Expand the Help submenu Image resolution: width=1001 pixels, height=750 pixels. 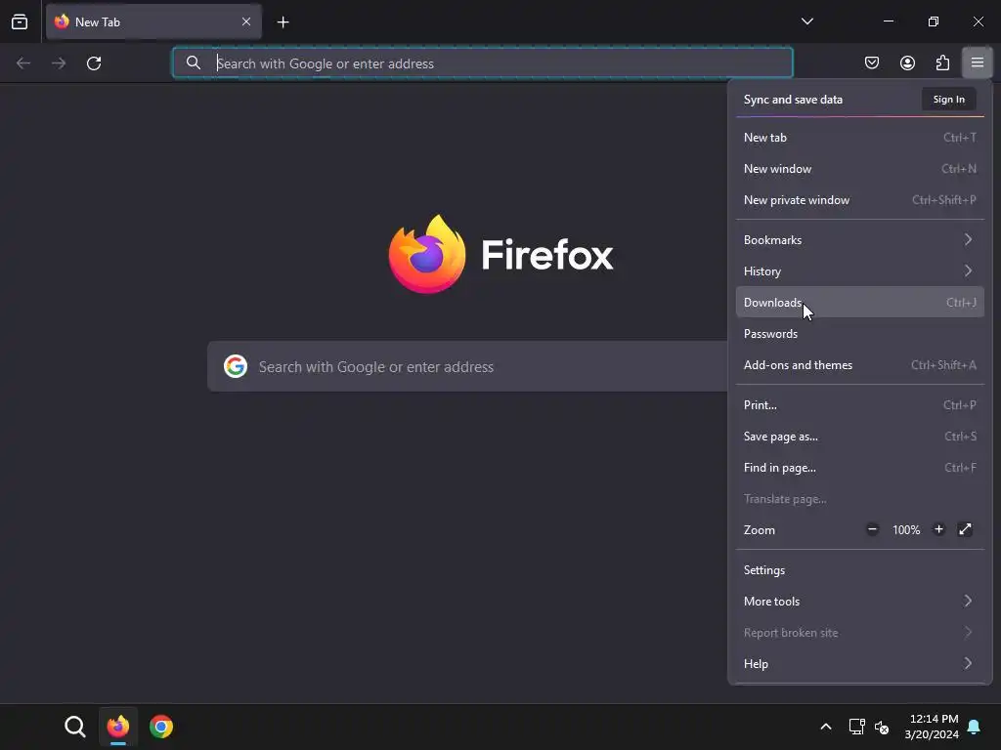coord(860,664)
